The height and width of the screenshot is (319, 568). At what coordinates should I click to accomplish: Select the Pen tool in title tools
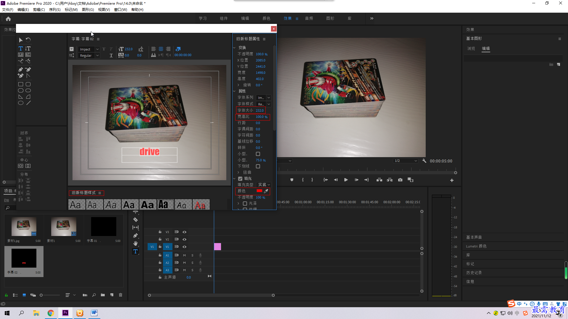pyautogui.click(x=20, y=70)
